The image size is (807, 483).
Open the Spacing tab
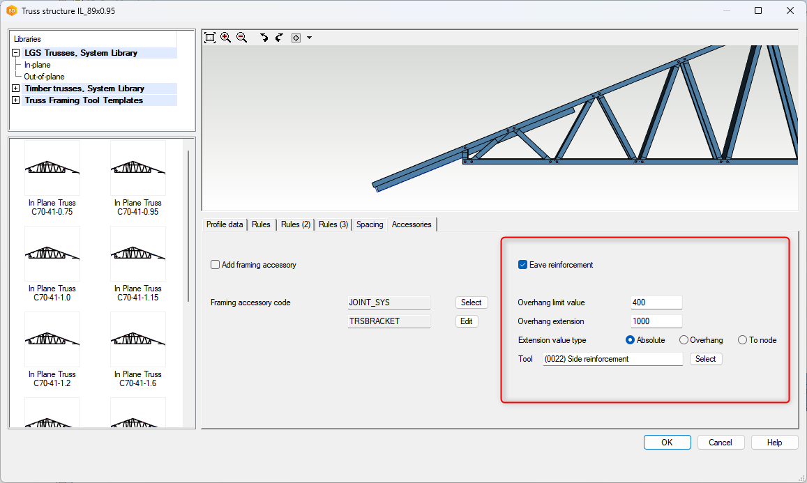click(x=370, y=224)
